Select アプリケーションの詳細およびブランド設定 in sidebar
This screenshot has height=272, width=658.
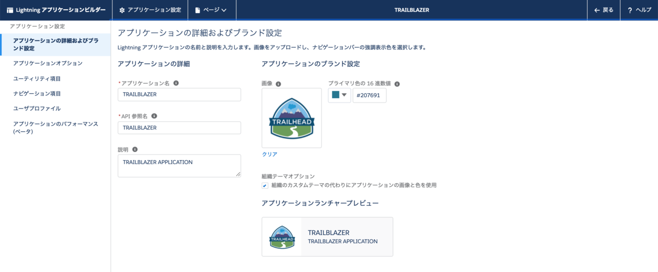[x=55, y=44]
